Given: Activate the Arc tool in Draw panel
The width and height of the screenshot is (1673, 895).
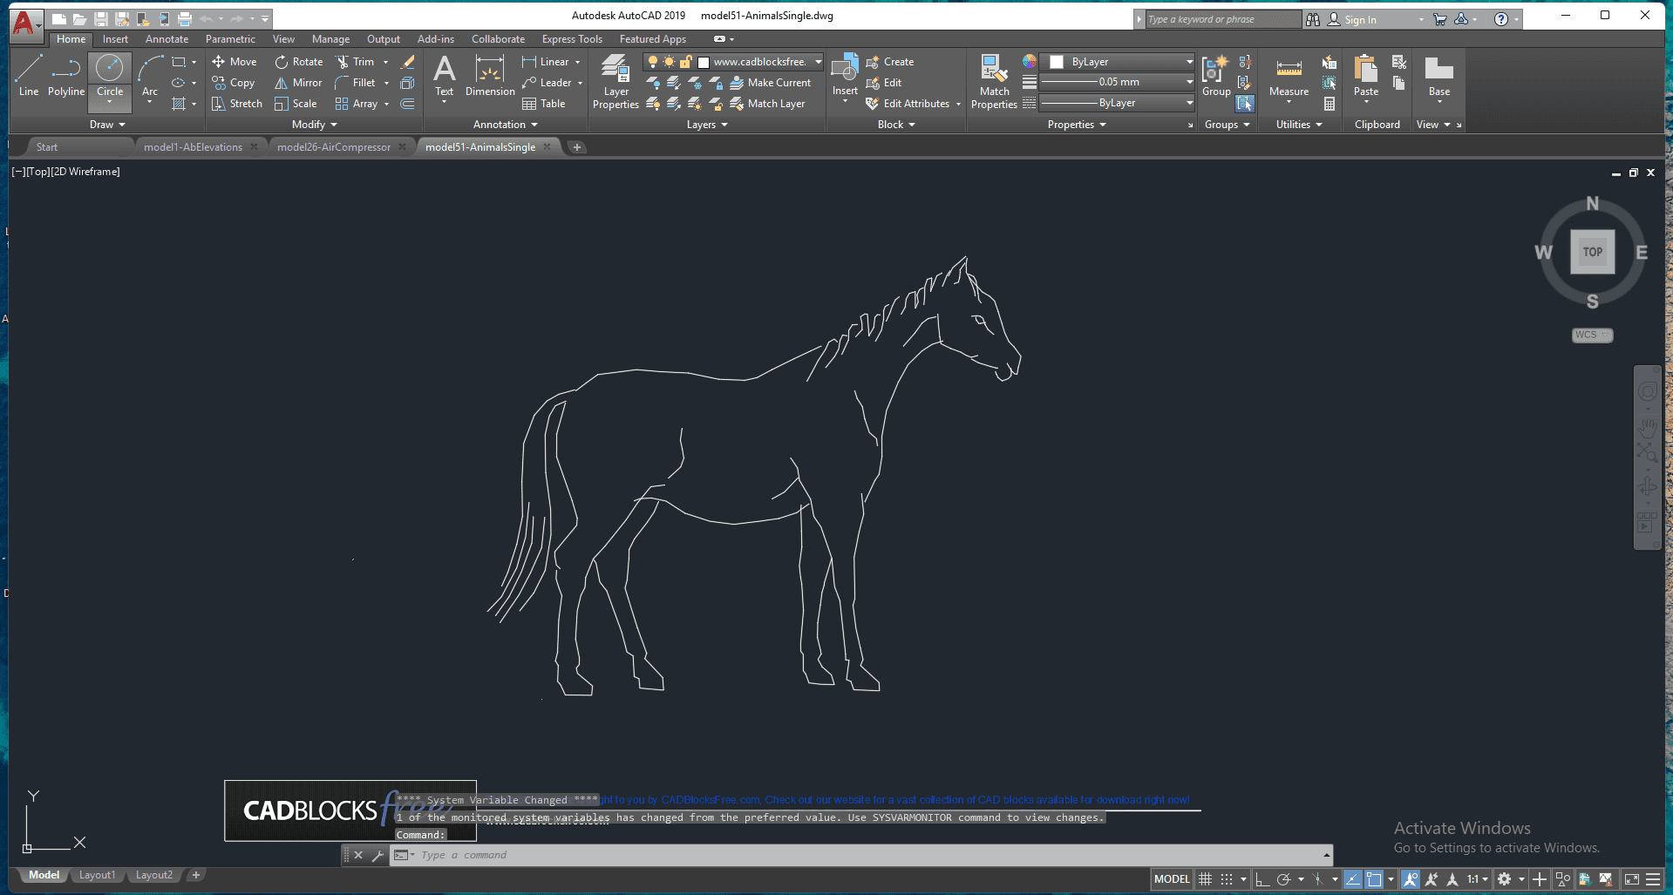Looking at the screenshot, I should [x=150, y=75].
